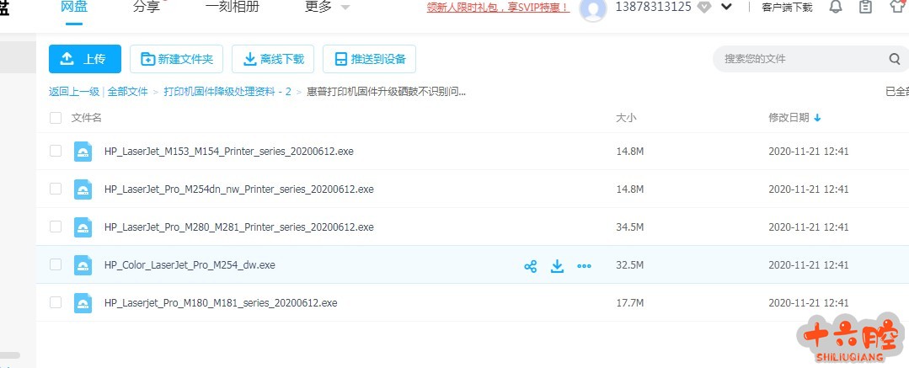Click the 17.7M size value
Screen dimensions: 909x368
(629, 302)
